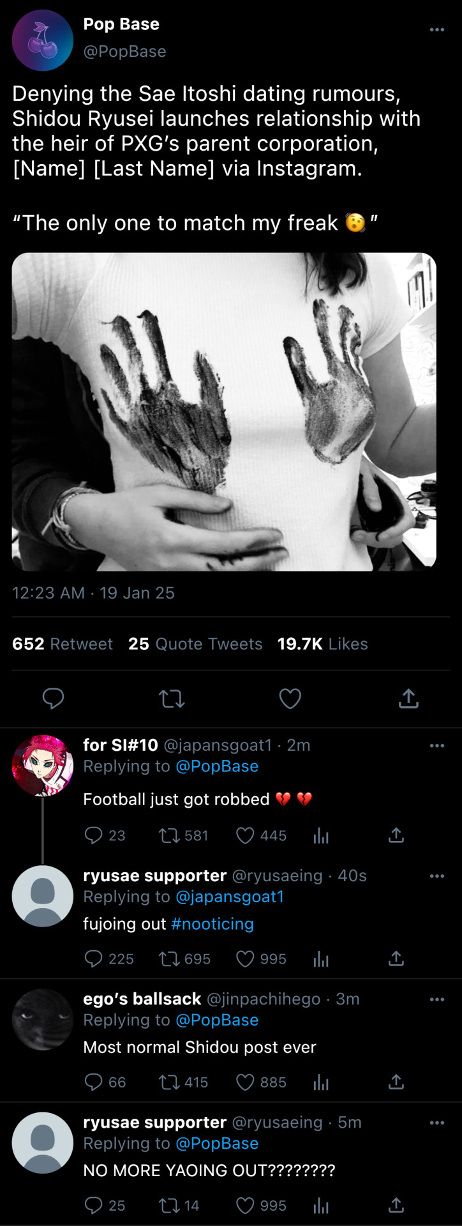Click the #nooticing hashtag
This screenshot has width=462, height=1226.
[212, 924]
